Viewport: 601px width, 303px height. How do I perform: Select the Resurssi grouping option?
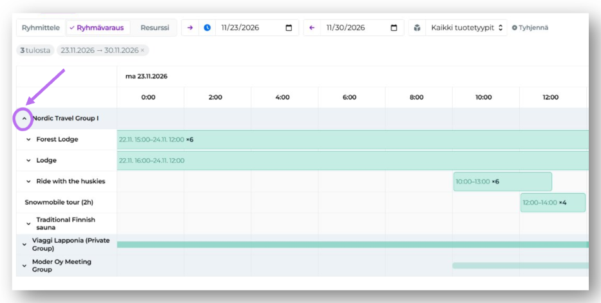click(155, 28)
